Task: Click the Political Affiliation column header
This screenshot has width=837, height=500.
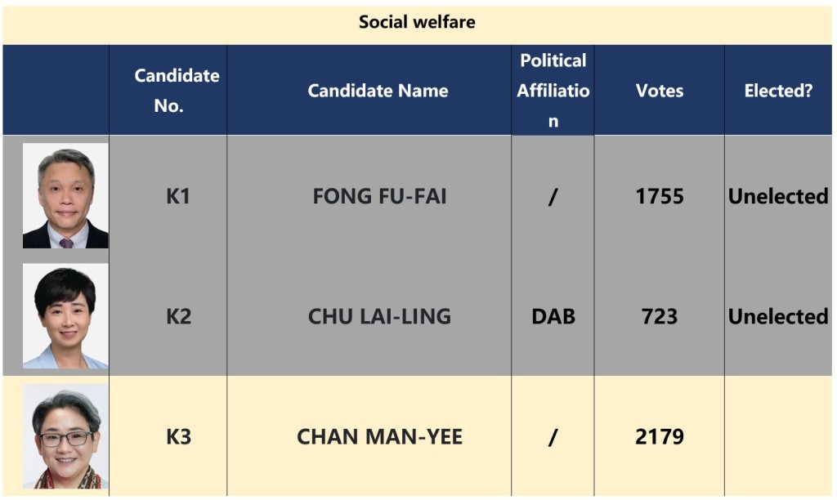Action: pos(553,90)
